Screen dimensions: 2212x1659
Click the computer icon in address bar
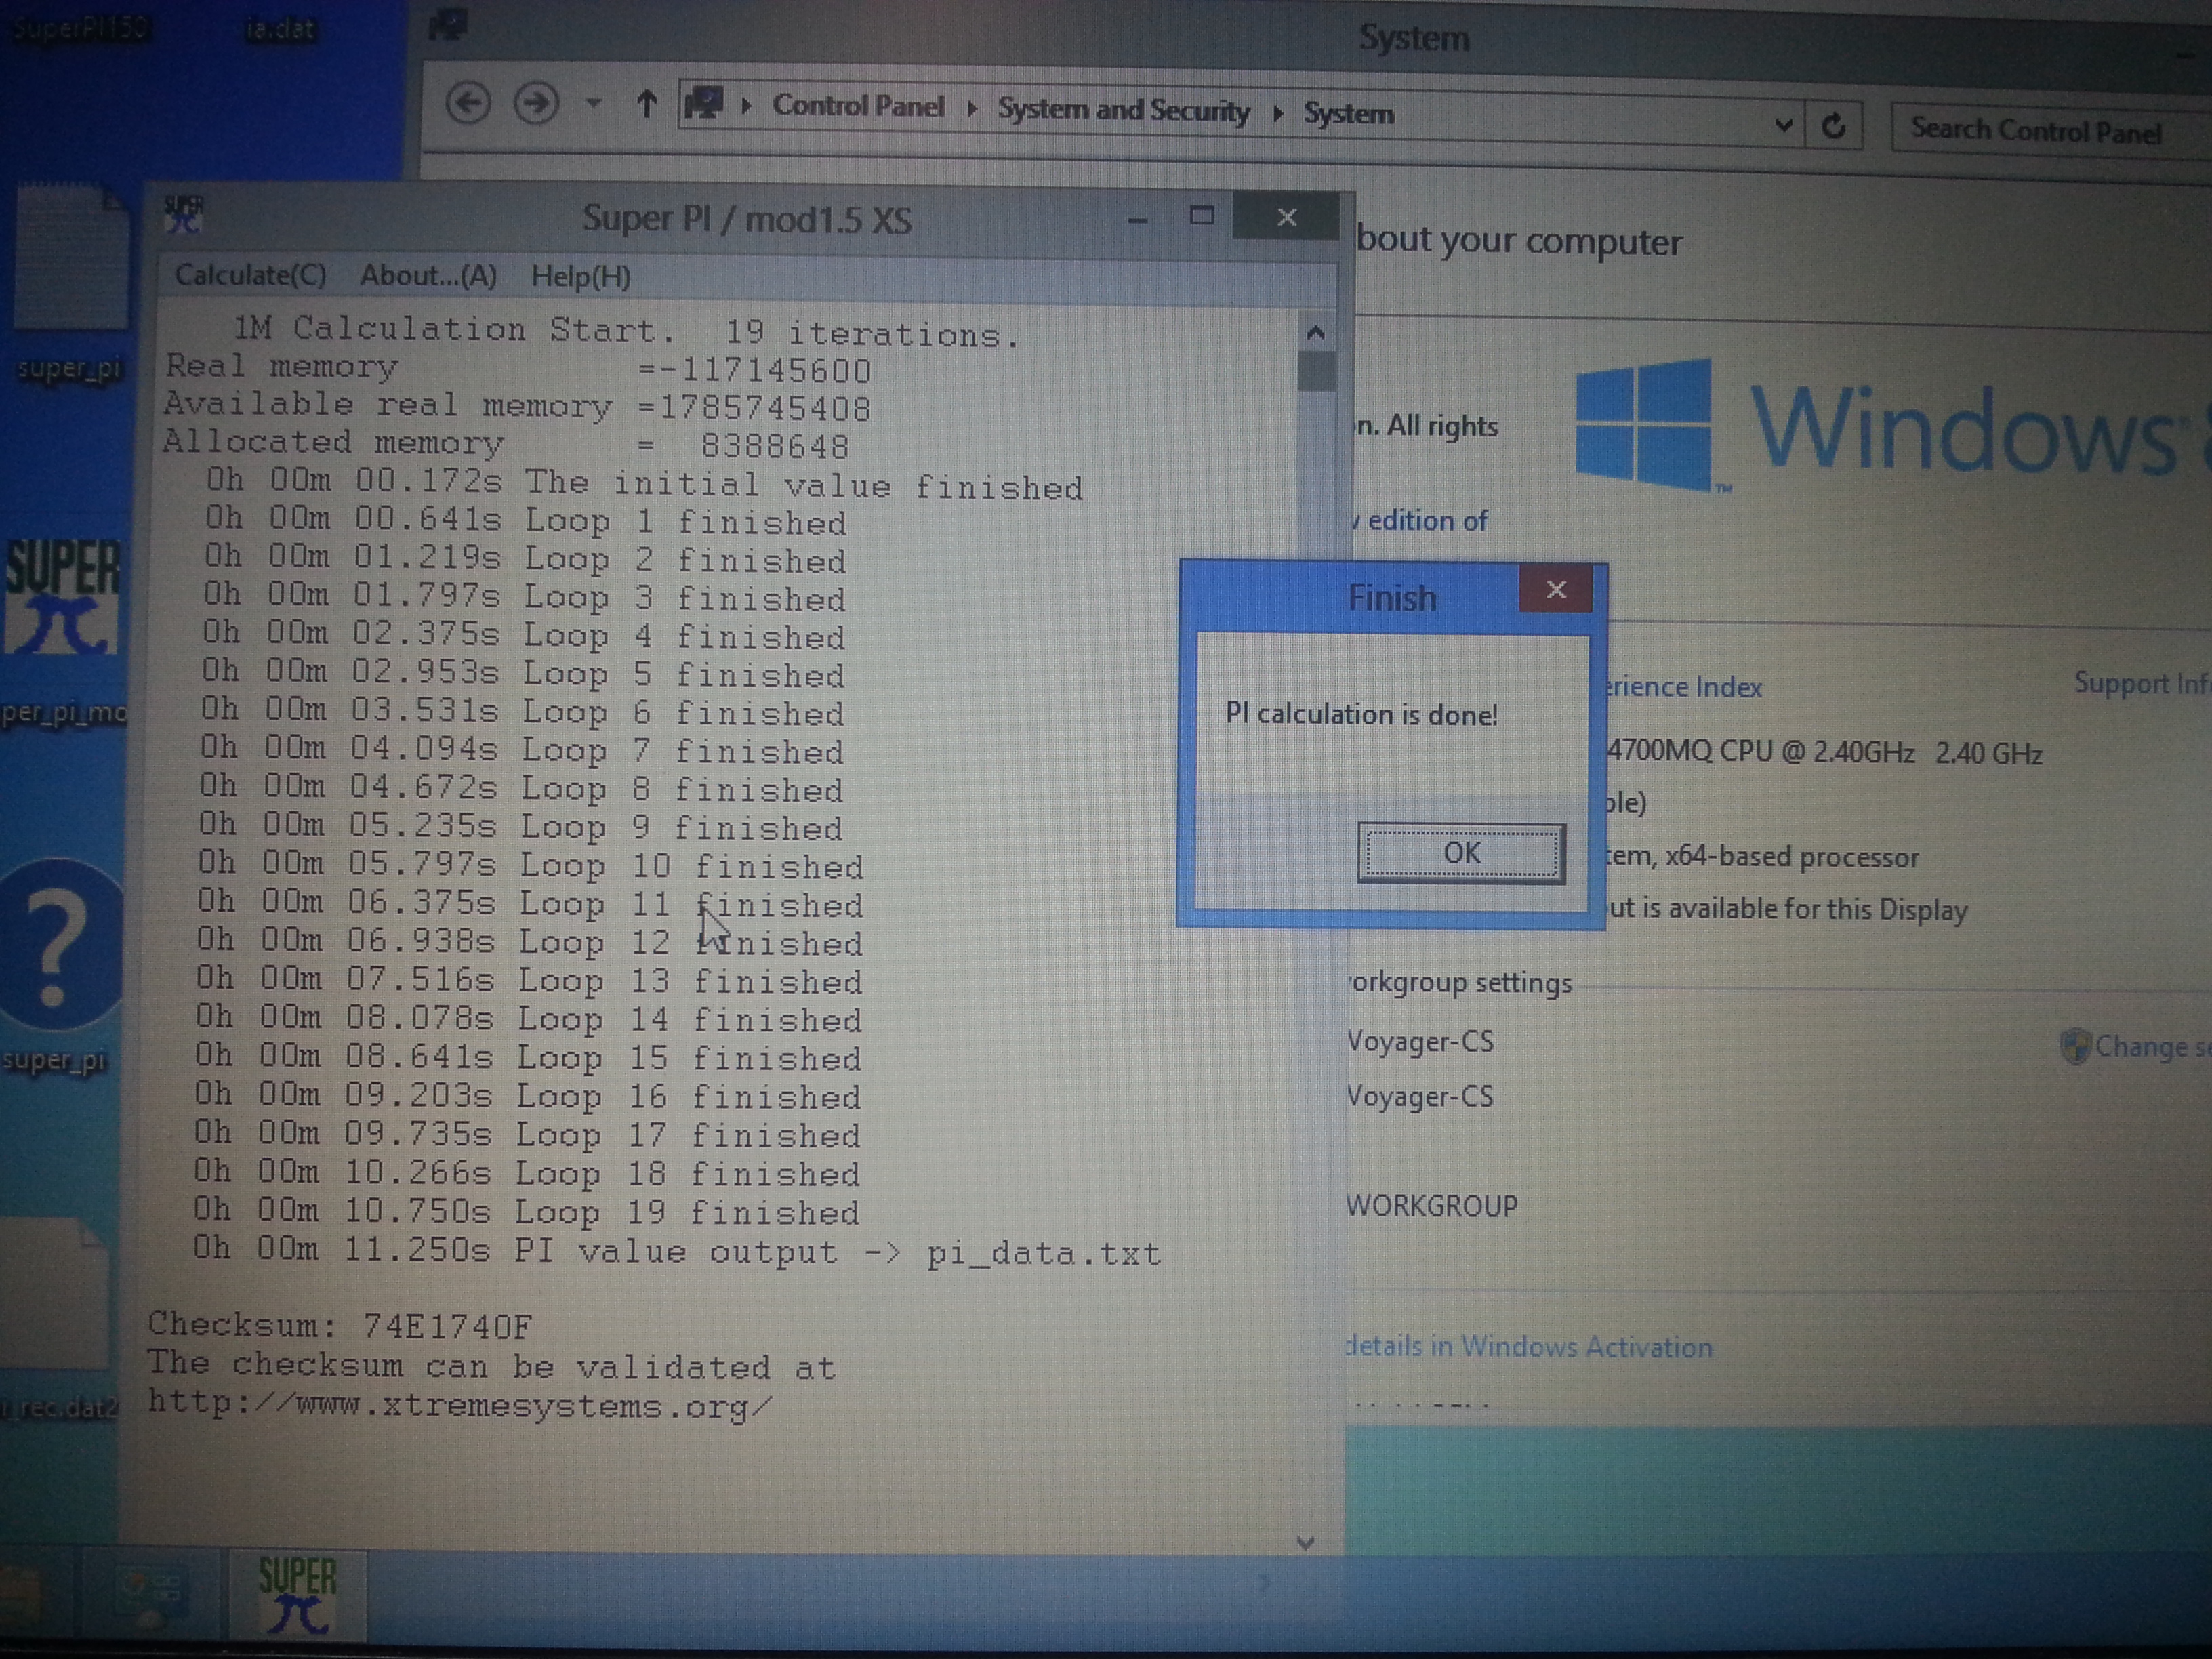tap(704, 104)
